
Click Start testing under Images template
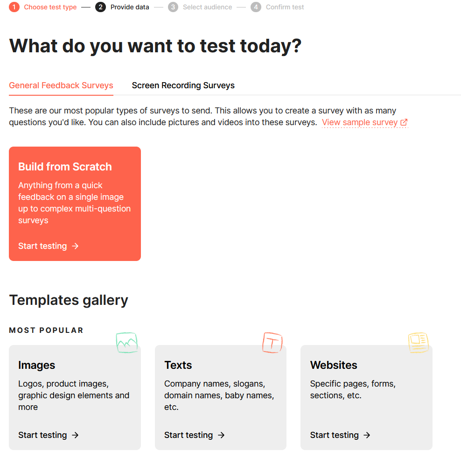(x=42, y=435)
